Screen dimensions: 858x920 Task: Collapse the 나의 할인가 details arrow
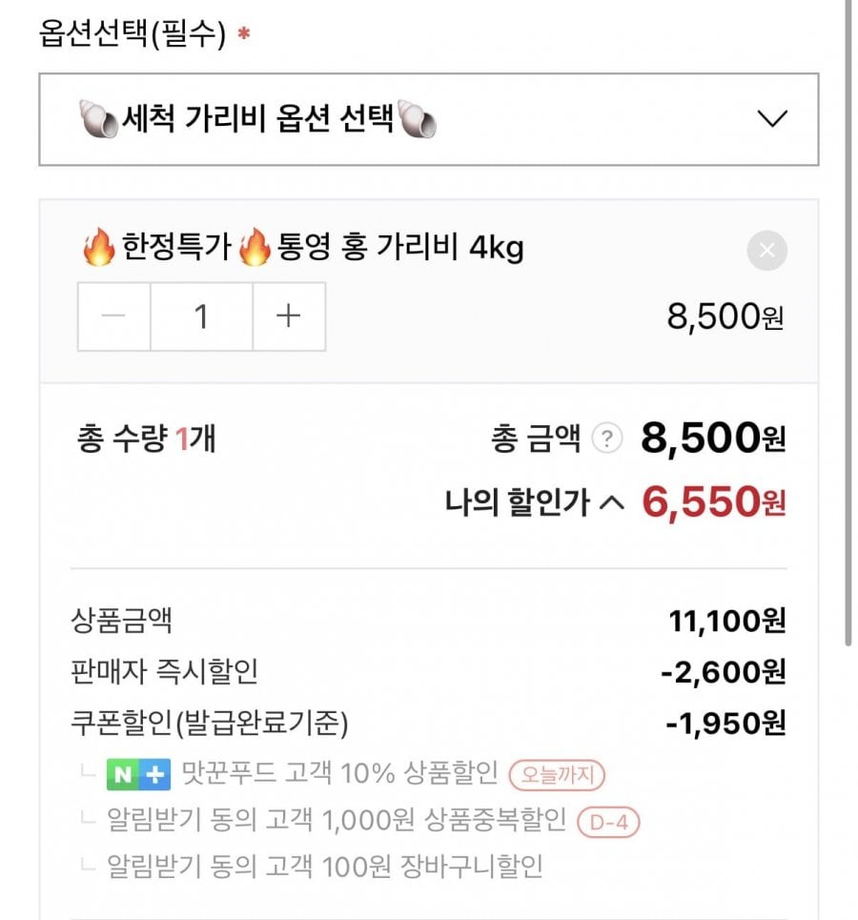coord(611,501)
